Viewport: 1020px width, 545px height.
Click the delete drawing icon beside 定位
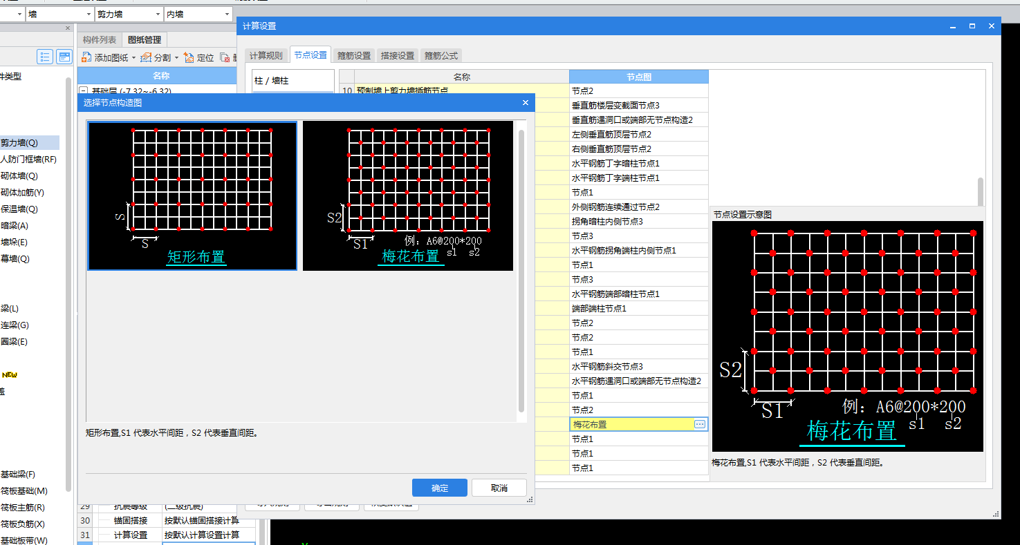click(225, 57)
